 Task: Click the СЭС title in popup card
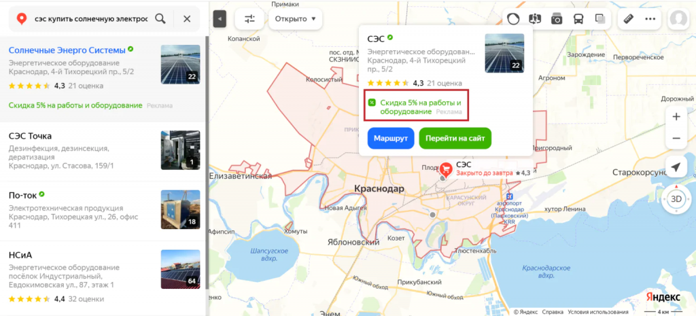pos(376,39)
